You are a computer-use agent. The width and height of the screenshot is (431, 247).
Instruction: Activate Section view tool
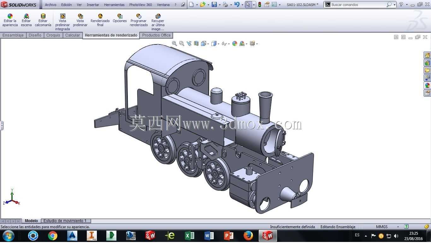pos(196,43)
